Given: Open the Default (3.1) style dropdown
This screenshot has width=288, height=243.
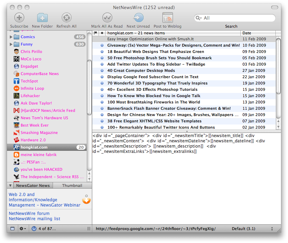Looking at the screenshot, I should tap(253, 229).
